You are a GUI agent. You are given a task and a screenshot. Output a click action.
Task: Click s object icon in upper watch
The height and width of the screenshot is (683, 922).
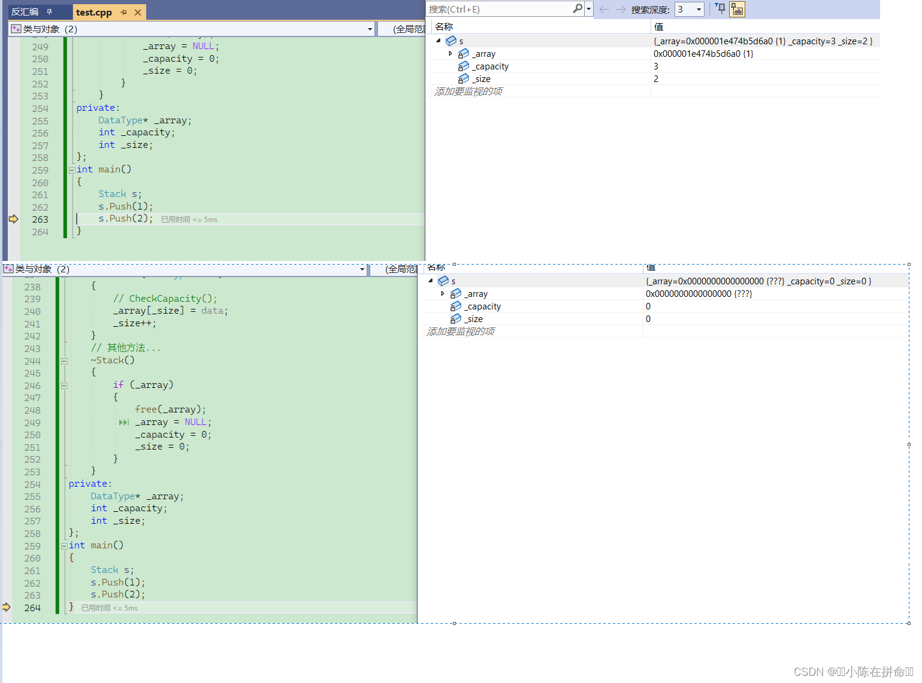point(451,41)
